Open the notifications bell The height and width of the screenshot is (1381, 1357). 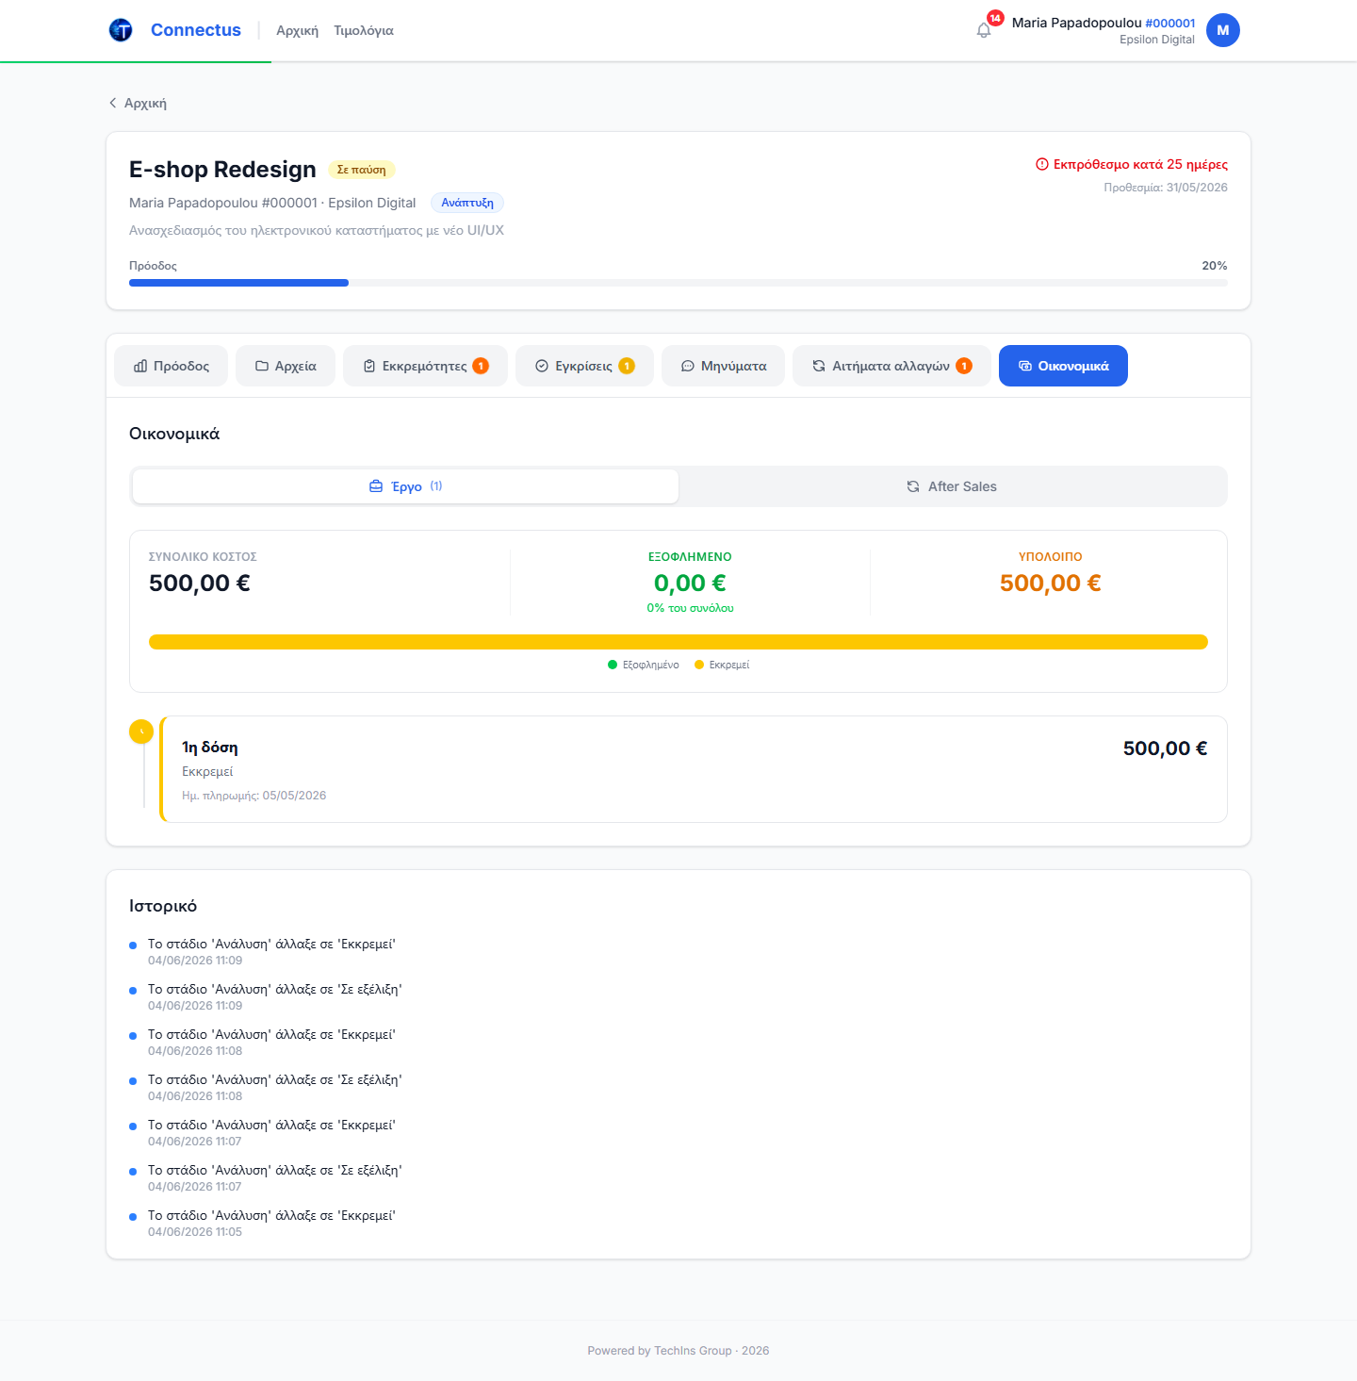pyautogui.click(x=984, y=30)
